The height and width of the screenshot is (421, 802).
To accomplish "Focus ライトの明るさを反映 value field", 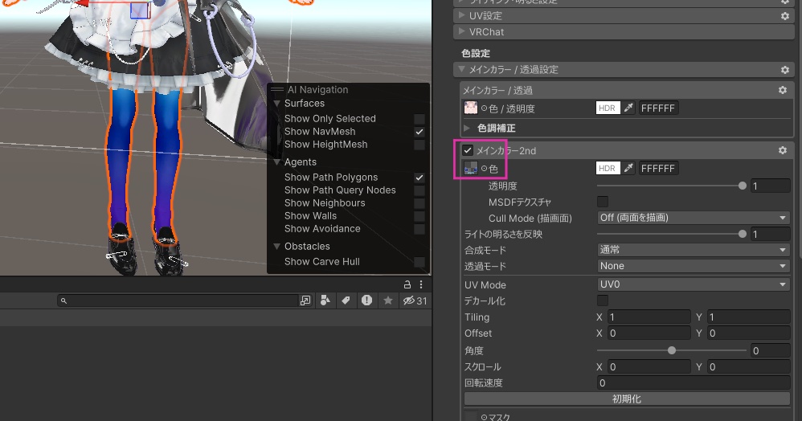I will tap(771, 235).
